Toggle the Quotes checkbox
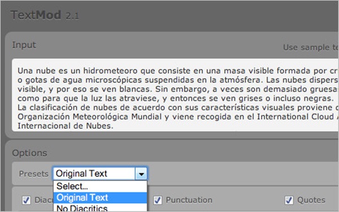 [x=289, y=200]
